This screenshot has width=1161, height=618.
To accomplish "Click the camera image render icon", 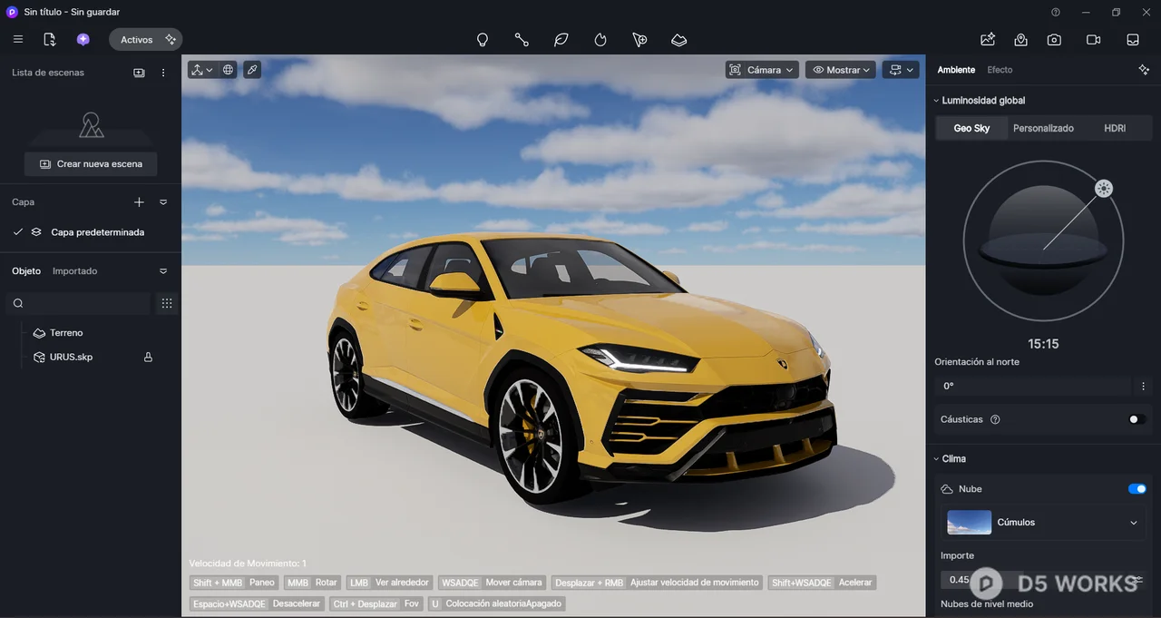I will click(1054, 40).
